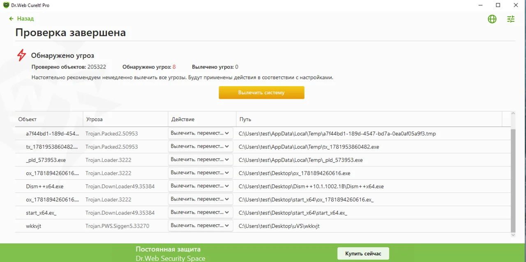This screenshot has height=262, width=526.
Task: Click Trojan.Loader.3222 in _pld_573953.exe row
Action: [108, 160]
